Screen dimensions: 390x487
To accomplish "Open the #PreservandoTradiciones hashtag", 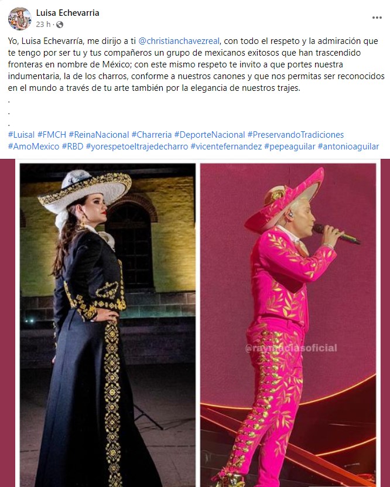I will tap(296, 134).
